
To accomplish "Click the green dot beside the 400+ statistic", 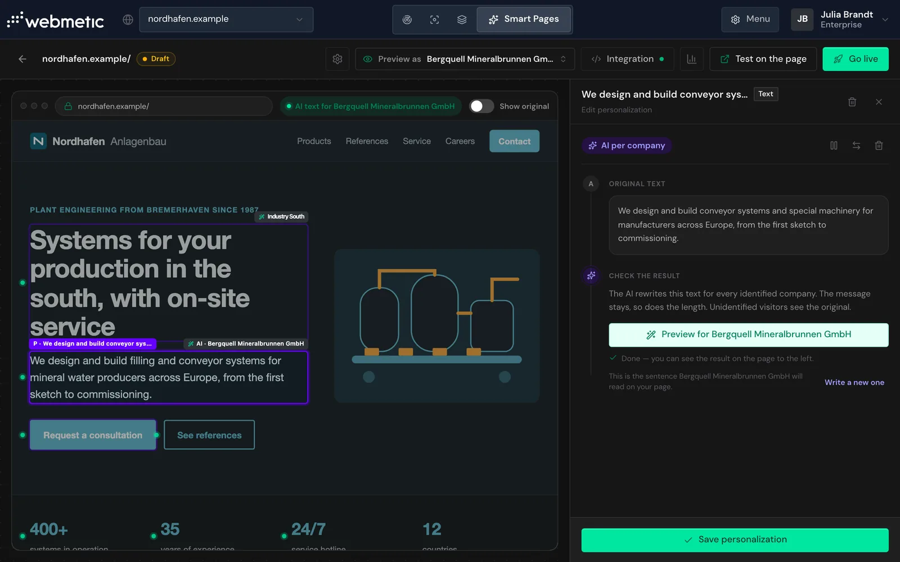I will pos(22,536).
